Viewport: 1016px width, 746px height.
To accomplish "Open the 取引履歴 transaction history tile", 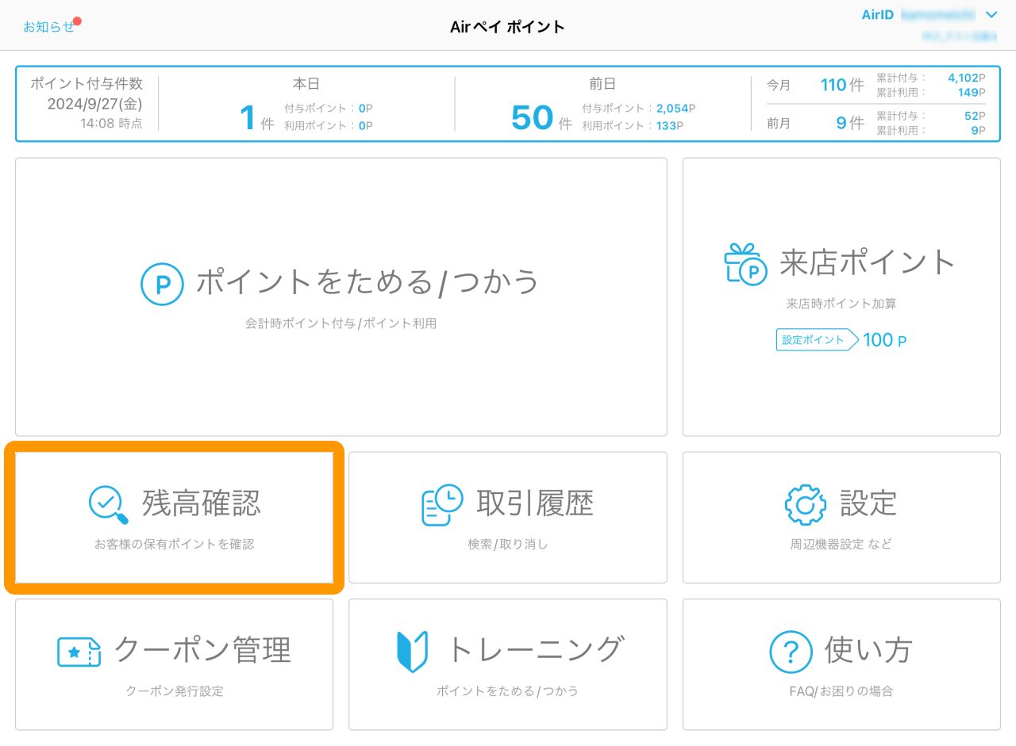I will 508,517.
